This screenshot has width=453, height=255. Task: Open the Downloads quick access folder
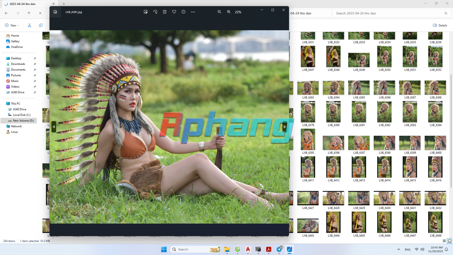(18, 64)
